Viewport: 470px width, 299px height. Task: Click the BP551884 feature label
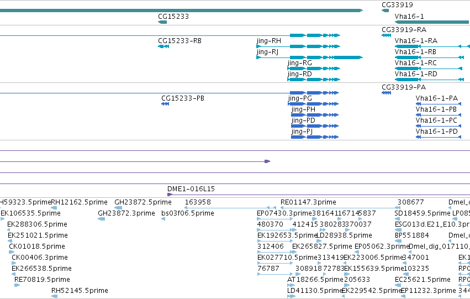coord(412,235)
